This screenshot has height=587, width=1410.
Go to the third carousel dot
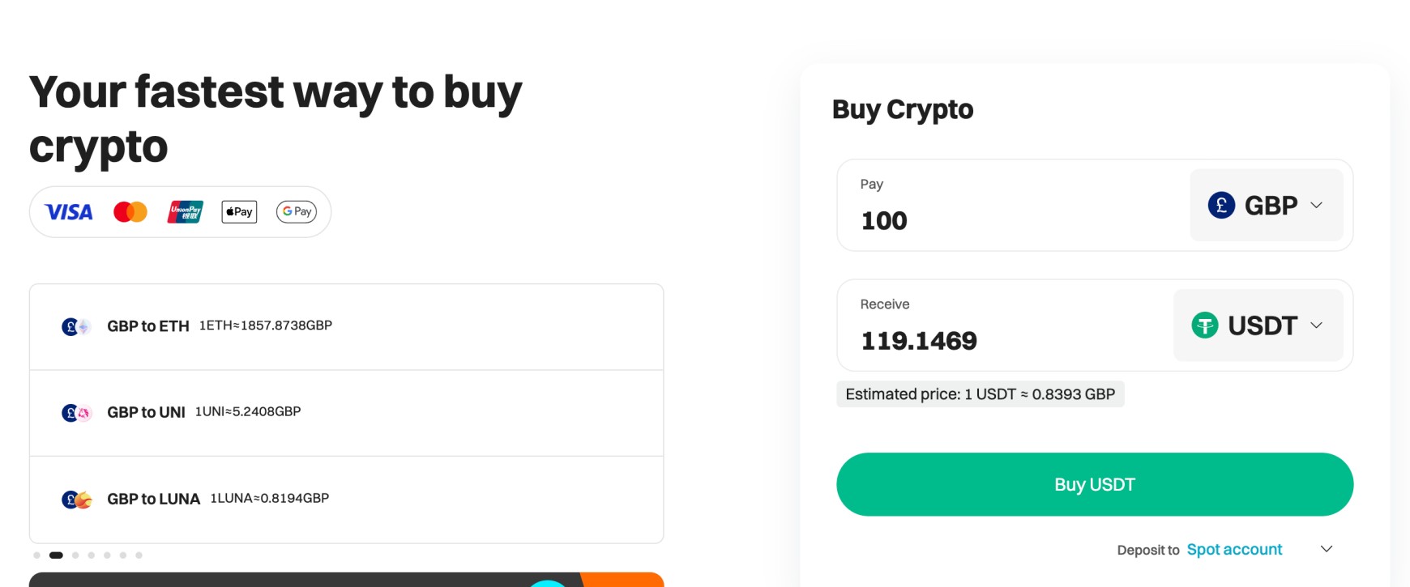(x=75, y=555)
